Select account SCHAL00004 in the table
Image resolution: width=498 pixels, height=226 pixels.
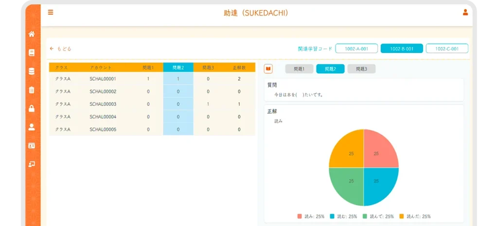103,117
